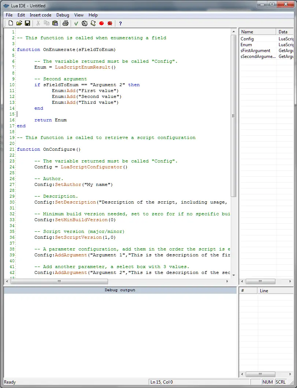This screenshot has width=297, height=388.
Task: Click the Enum:Add("Second value") line
Action: 86,96
